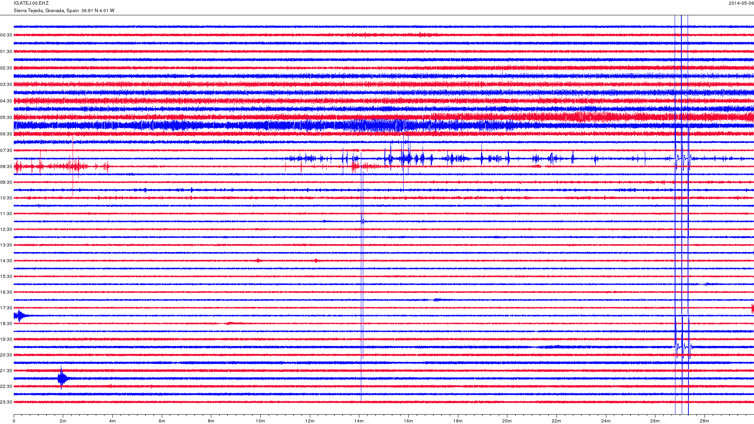Click the 03:30 time label
Screen dimensions: 754x424
coord(6,84)
